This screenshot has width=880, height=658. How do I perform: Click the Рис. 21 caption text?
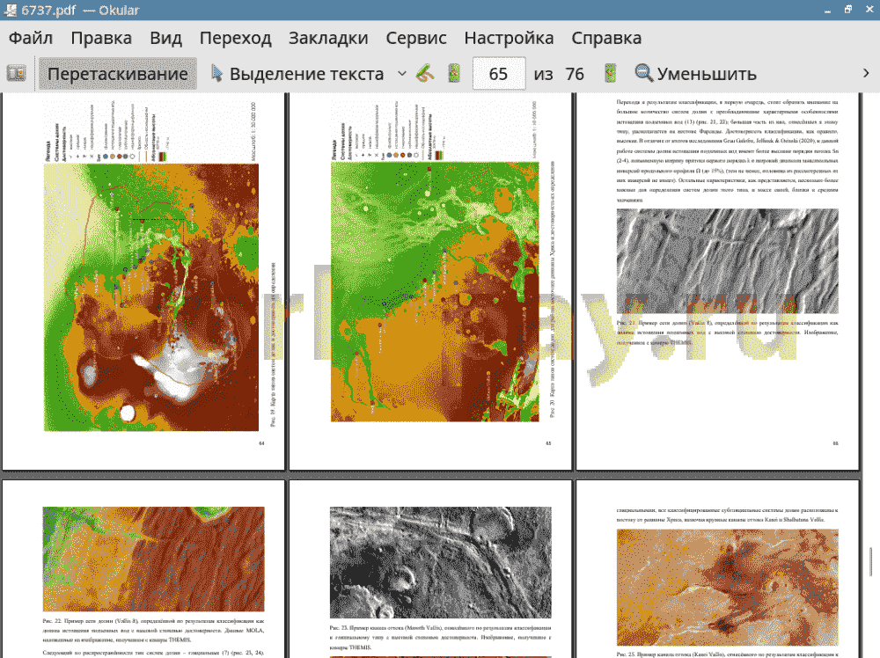pos(728,333)
